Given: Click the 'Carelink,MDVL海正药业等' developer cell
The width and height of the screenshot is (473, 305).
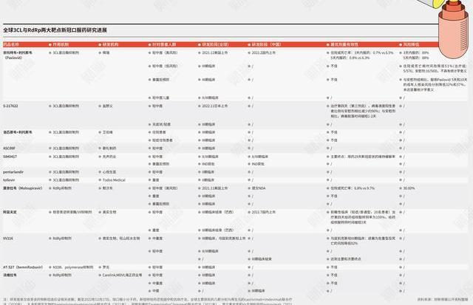Looking at the screenshot, I should (x=122, y=275).
